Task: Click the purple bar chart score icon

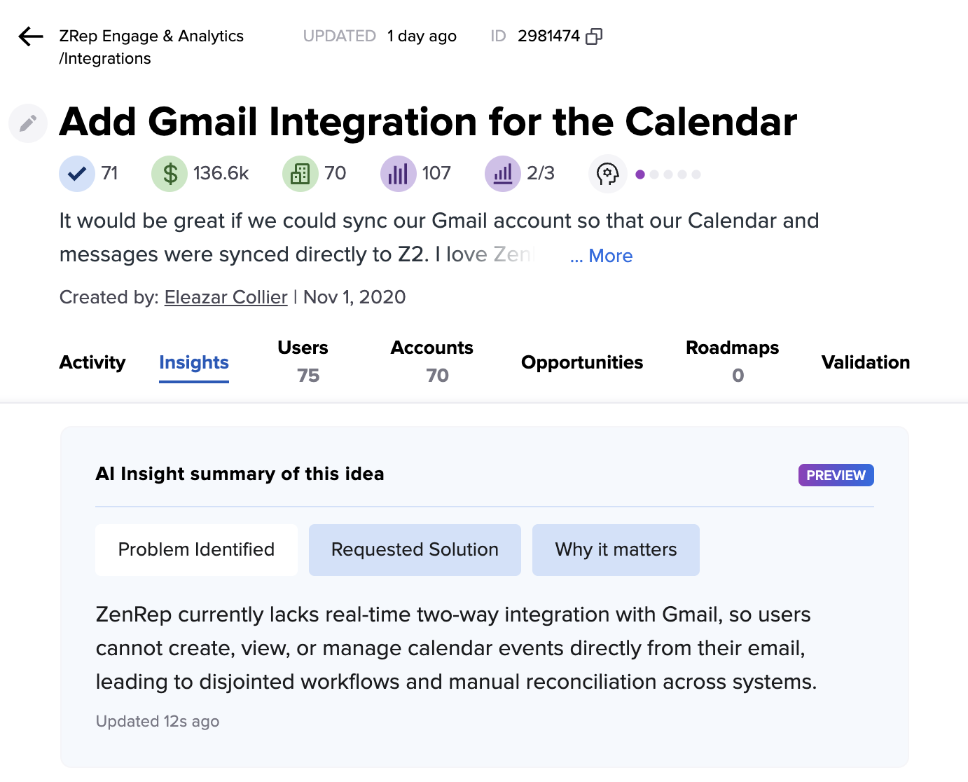Action: 398,174
